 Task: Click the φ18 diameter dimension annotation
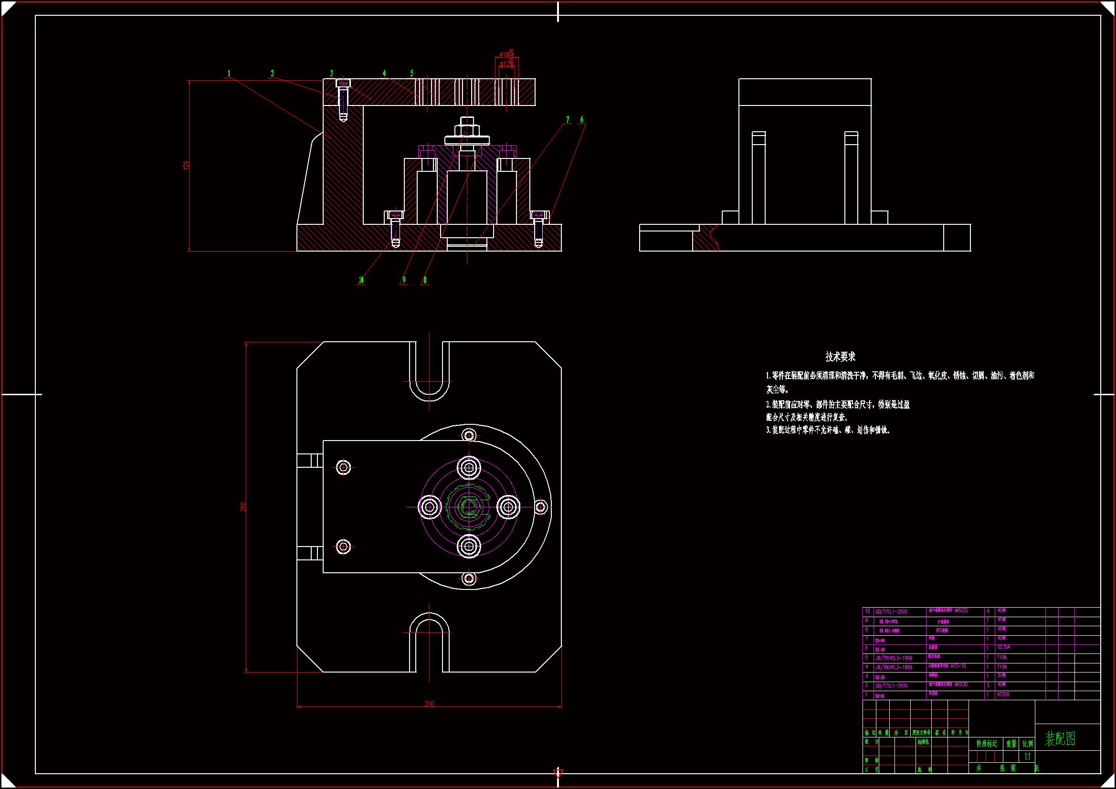tap(505, 54)
